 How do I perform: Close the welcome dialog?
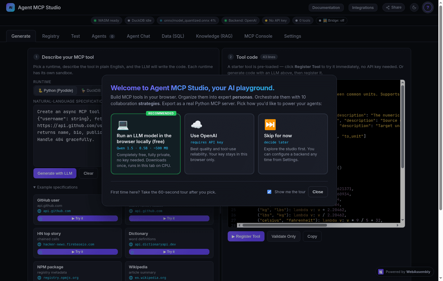(318, 192)
